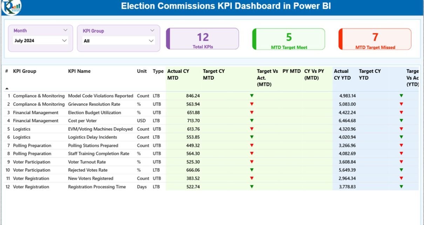Click the sort arrow under # column
The height and width of the screenshot is (225, 424).
tap(7, 89)
